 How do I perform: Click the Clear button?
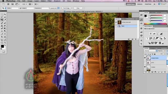(78, 8)
